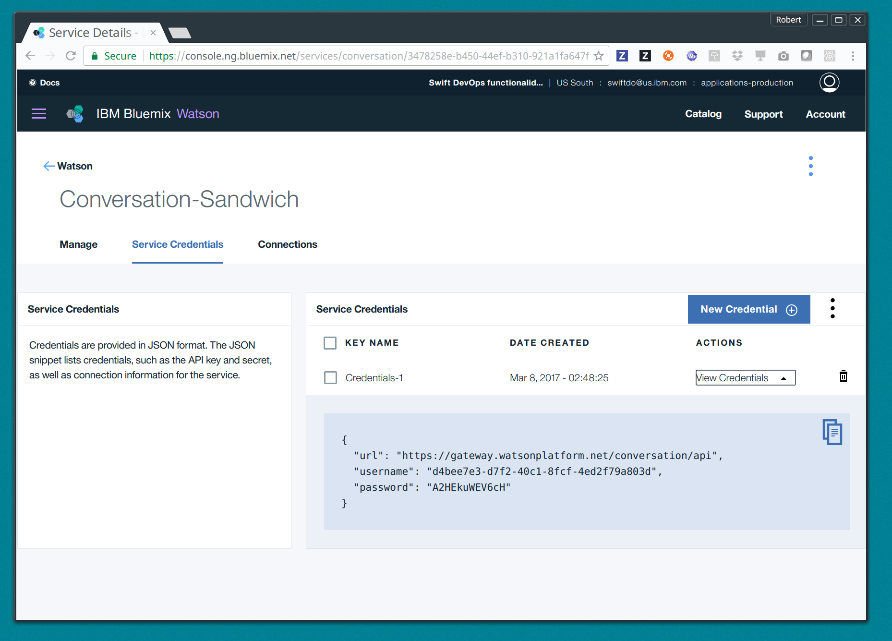The image size is (892, 641).
Task: Click the browser address bar URL
Action: [x=368, y=56]
